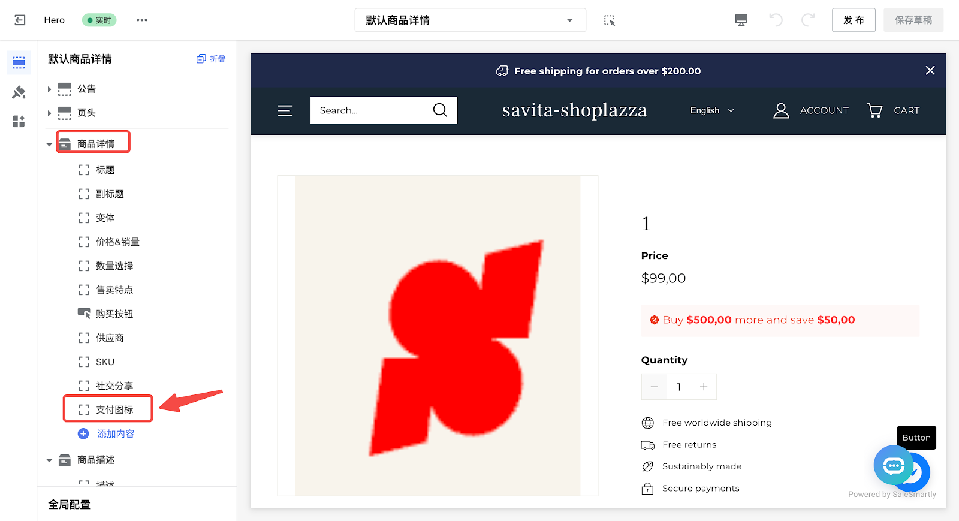Open the English language dropdown
This screenshot has width=959, height=521.
point(712,110)
